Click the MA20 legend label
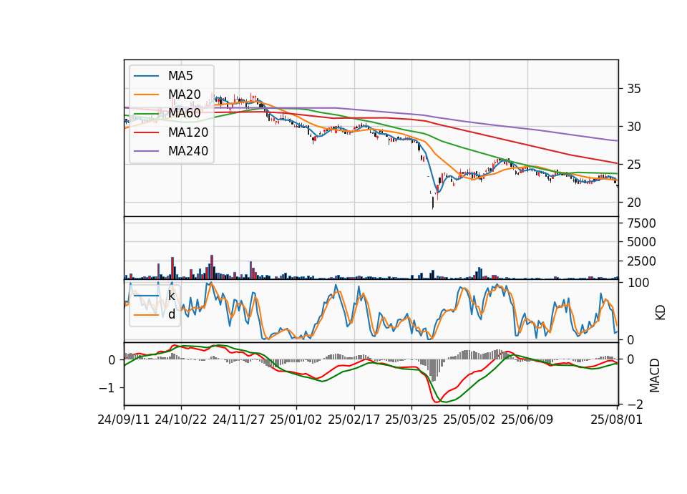The height and width of the screenshot is (494, 687). (184, 95)
